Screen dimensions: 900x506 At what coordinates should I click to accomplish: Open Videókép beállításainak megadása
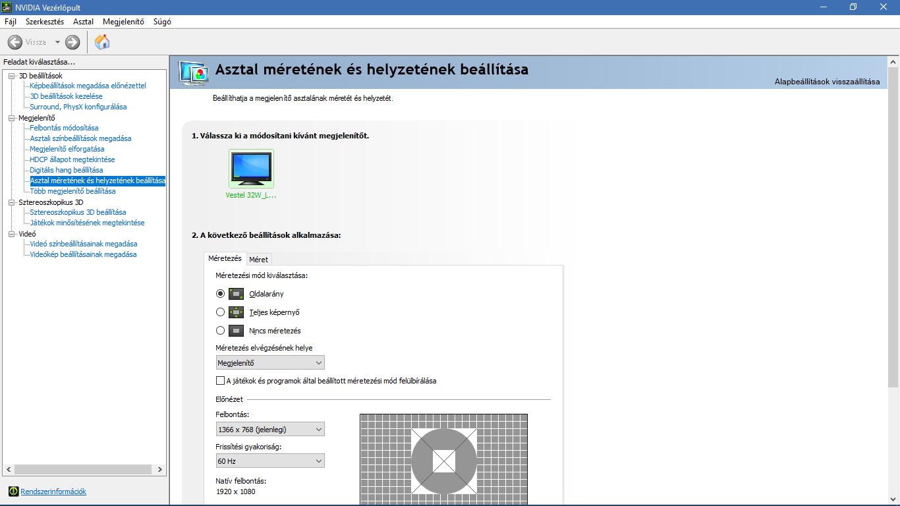point(83,254)
